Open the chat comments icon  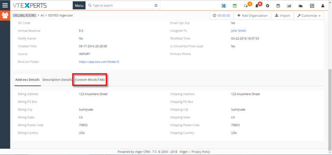246,6
